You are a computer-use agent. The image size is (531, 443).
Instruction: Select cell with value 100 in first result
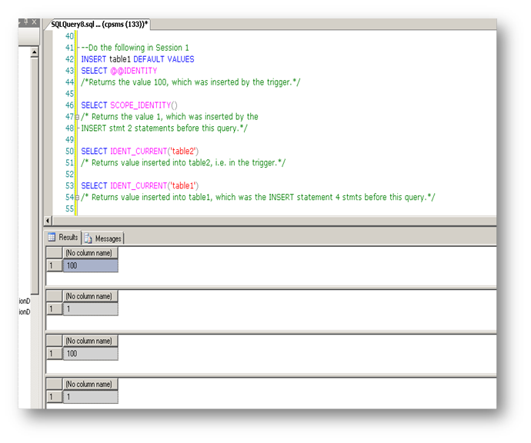click(x=90, y=265)
